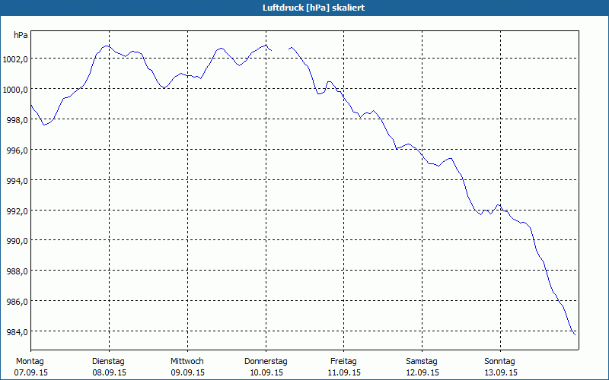
Task: Click the 'Sonntag' x-axis label
Action: pos(499,362)
